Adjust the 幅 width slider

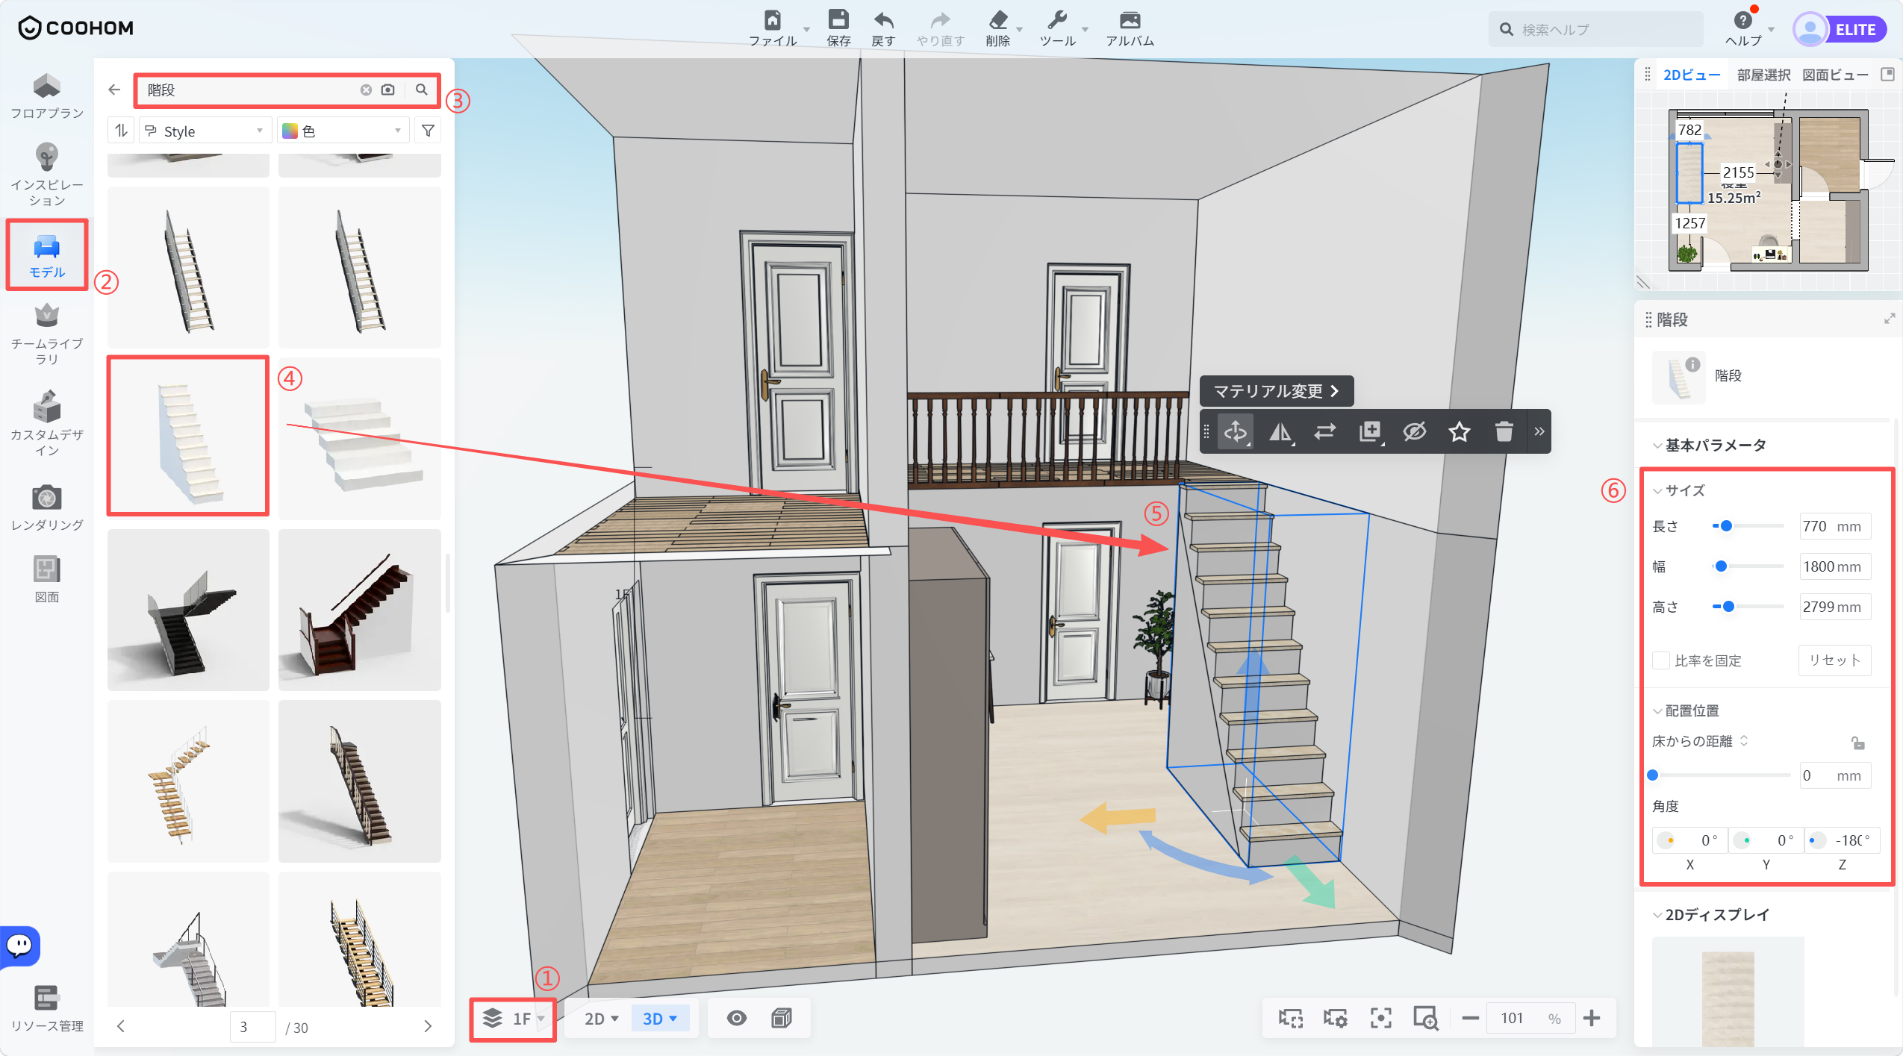[1748, 566]
